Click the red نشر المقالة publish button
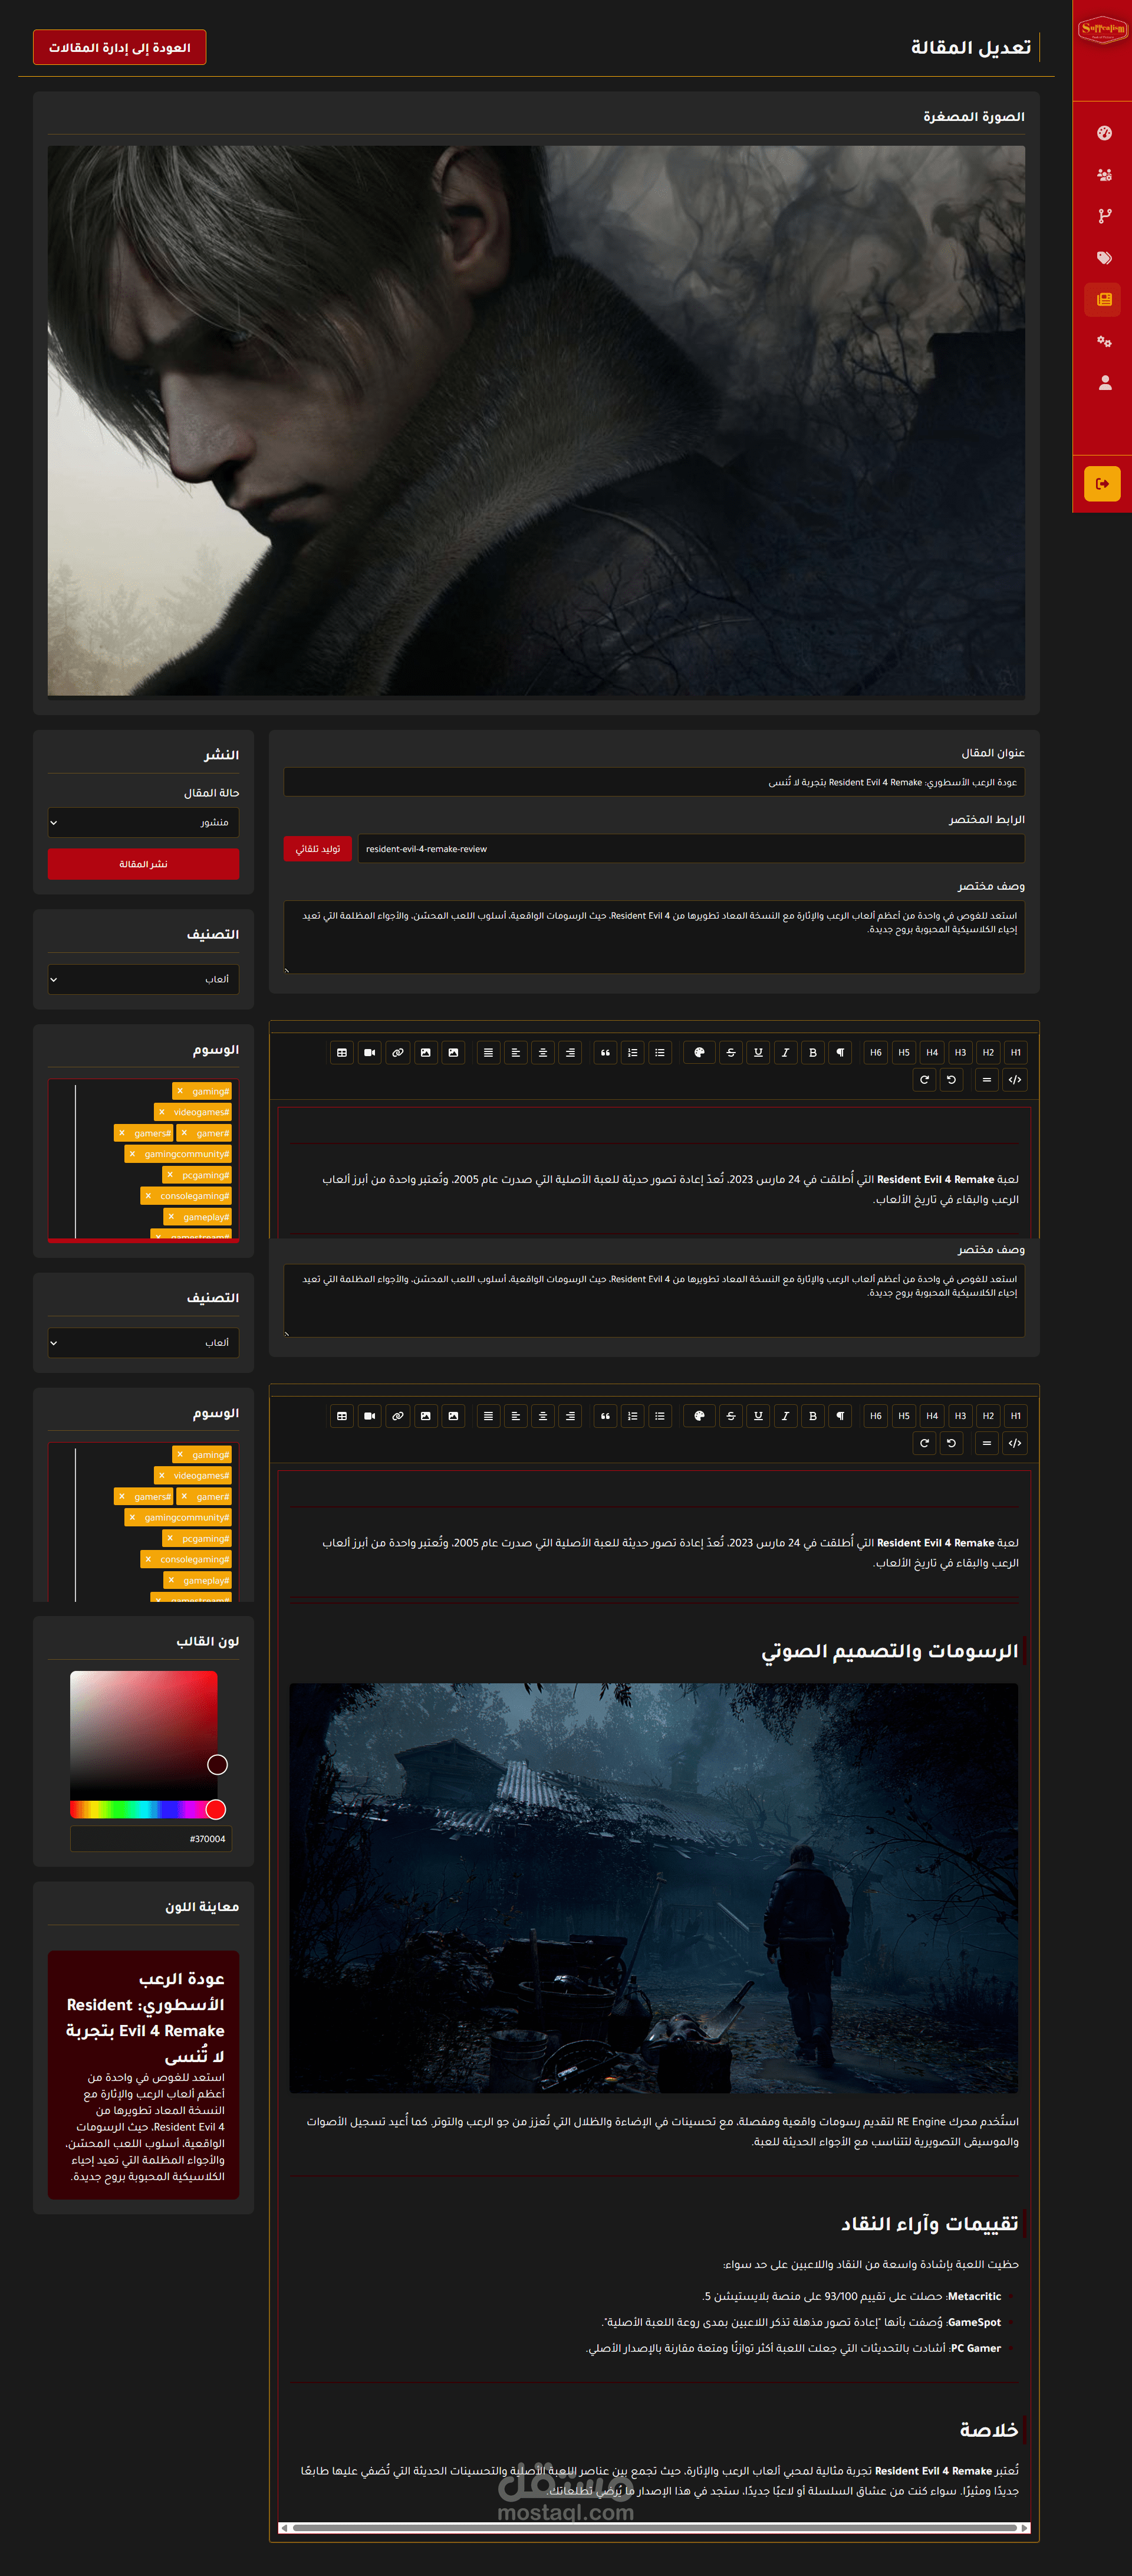 tap(143, 864)
